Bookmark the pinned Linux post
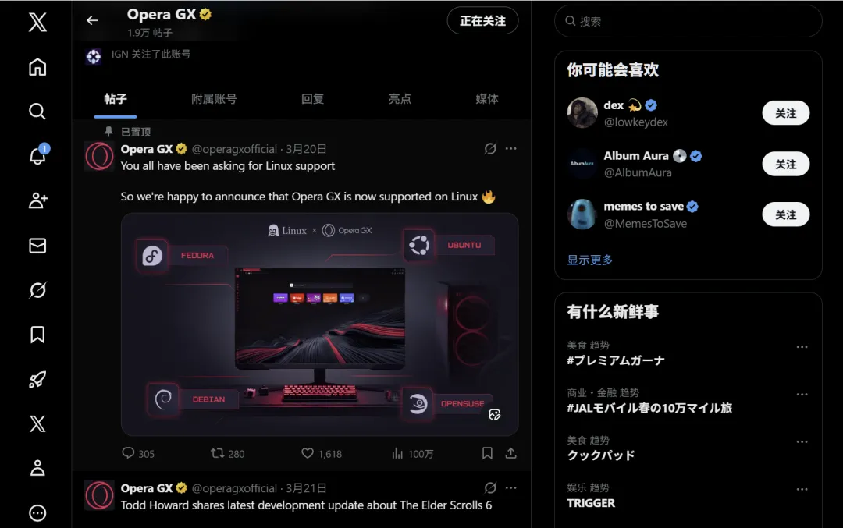The height and width of the screenshot is (528, 843). pos(487,453)
